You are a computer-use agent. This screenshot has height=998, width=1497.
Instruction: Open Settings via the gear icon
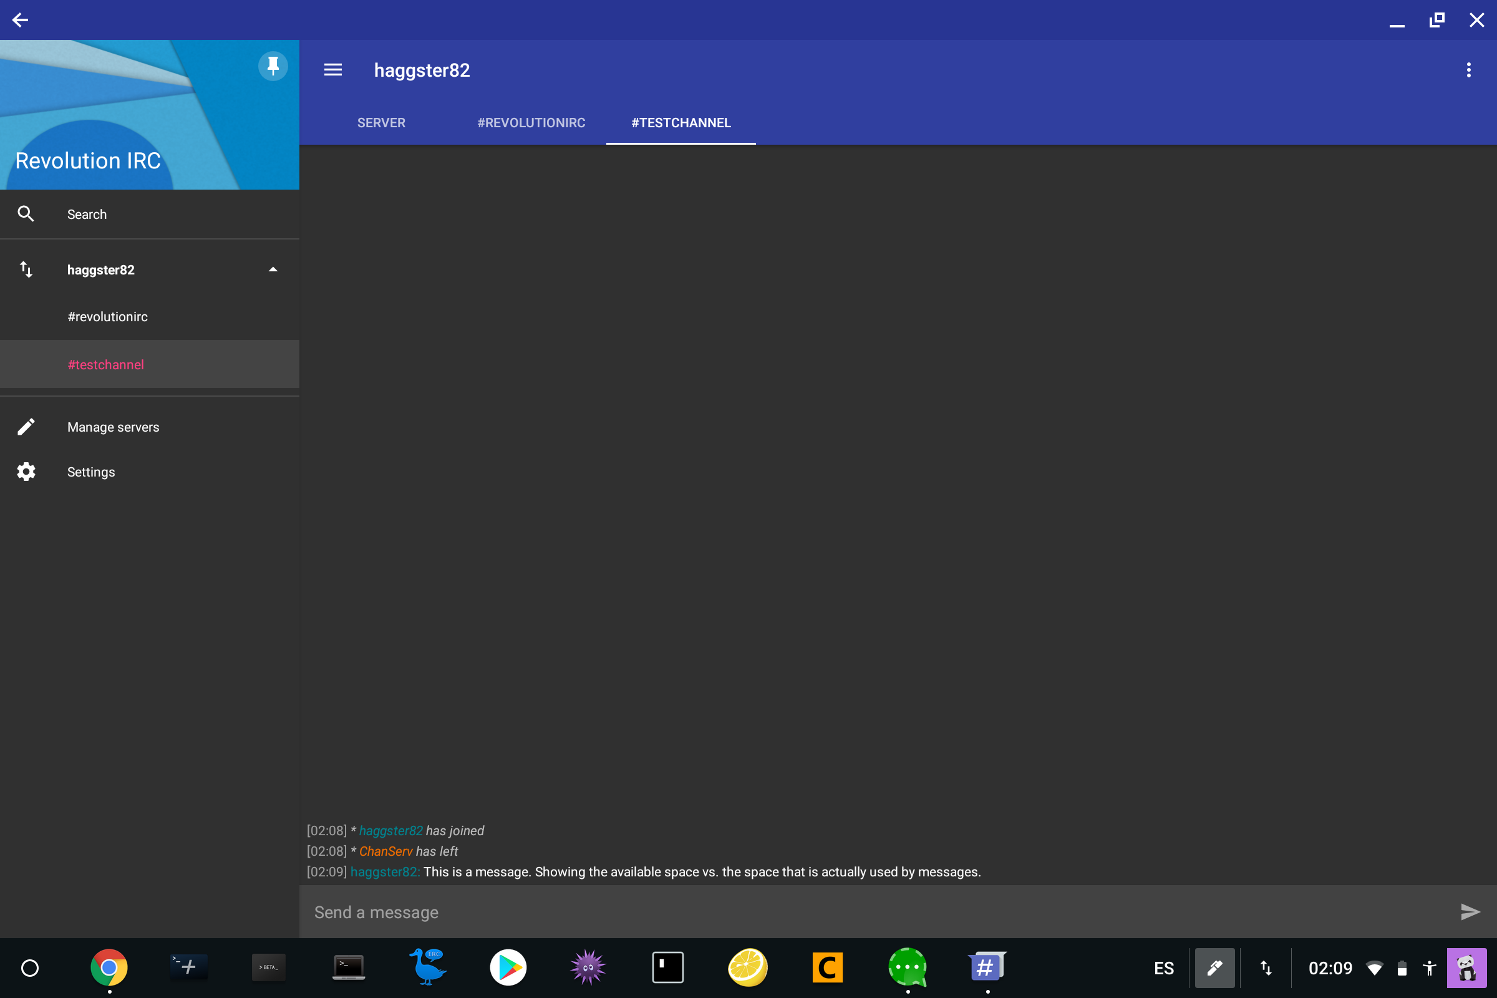point(26,471)
